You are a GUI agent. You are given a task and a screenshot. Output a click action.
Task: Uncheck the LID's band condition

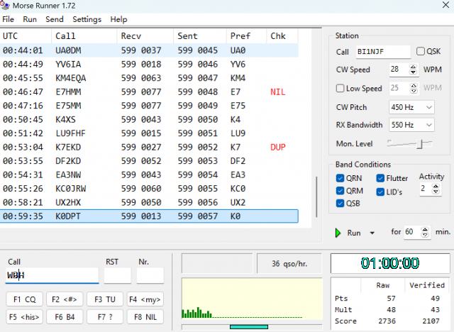click(x=380, y=192)
